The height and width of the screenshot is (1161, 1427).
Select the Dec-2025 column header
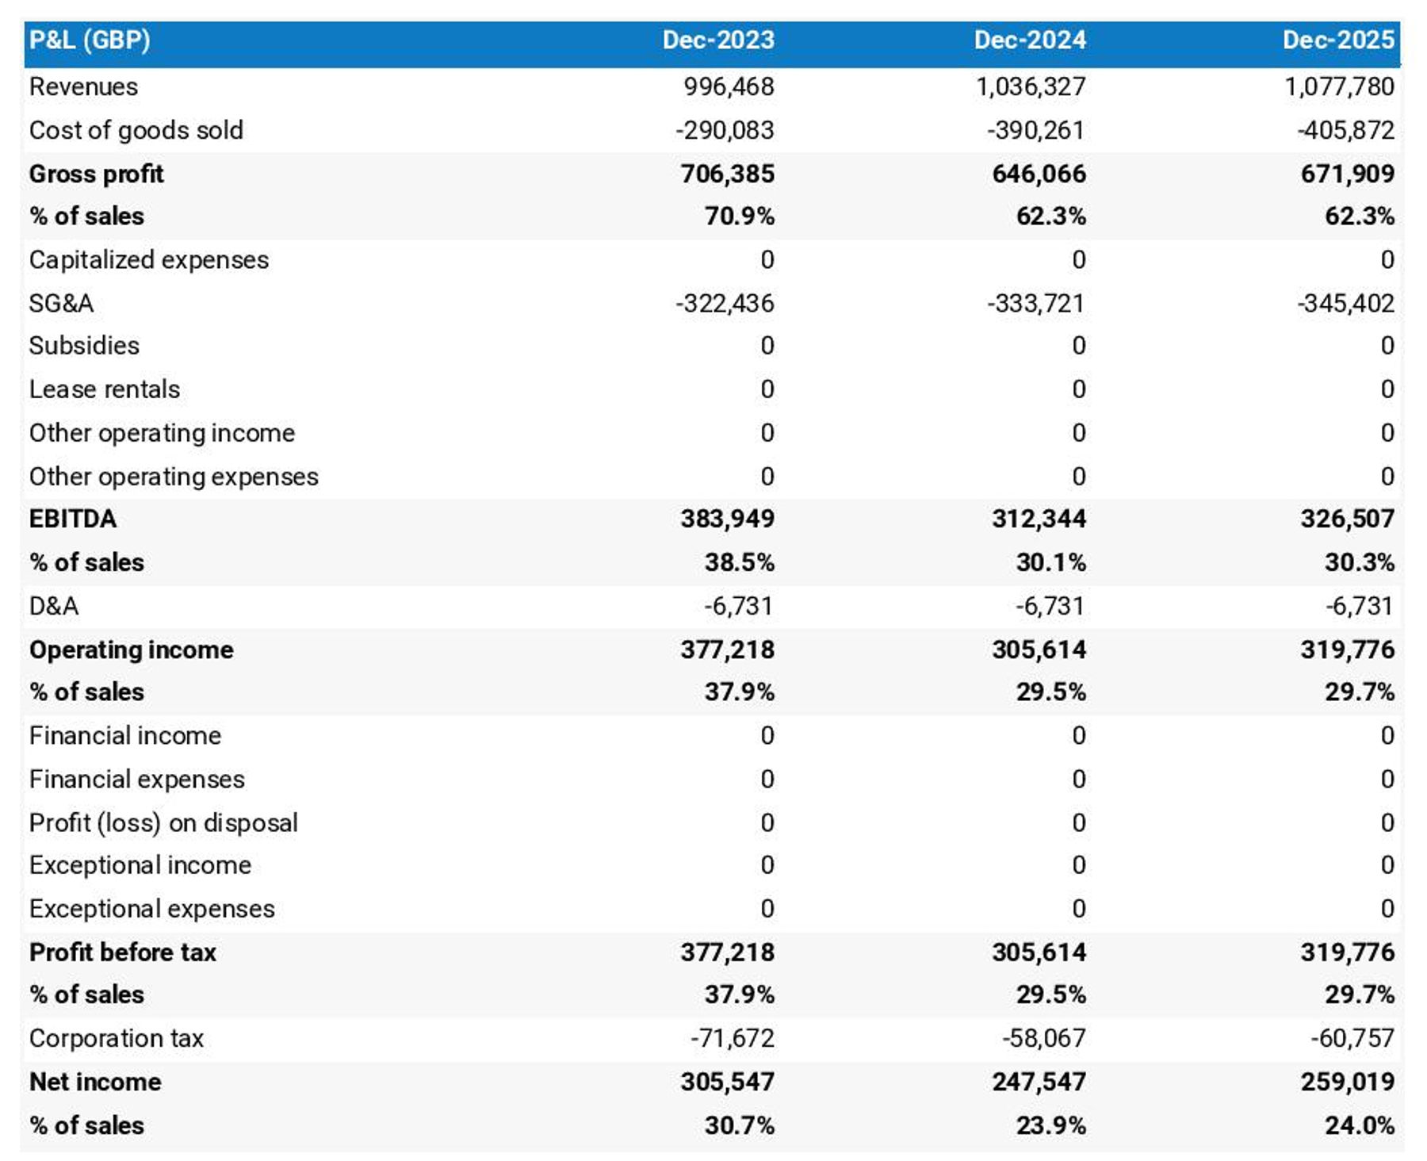click(x=1338, y=40)
